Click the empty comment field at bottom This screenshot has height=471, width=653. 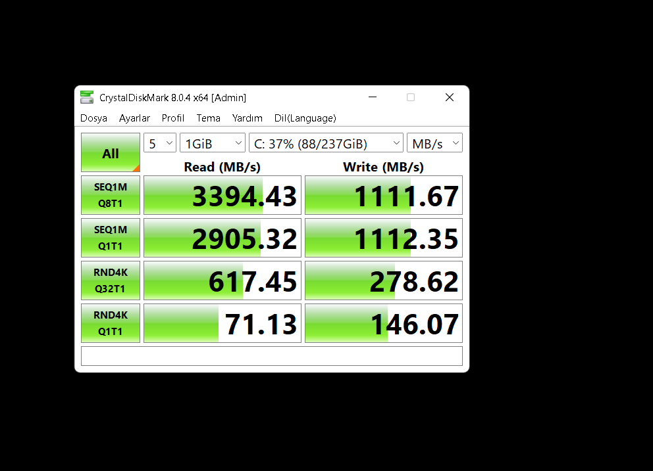(272, 356)
